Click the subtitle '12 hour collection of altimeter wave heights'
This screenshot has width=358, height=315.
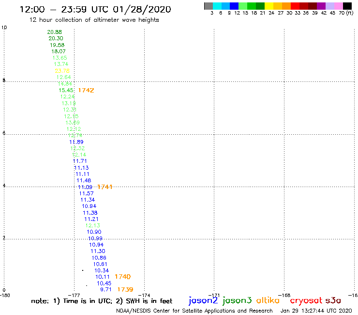94,20
